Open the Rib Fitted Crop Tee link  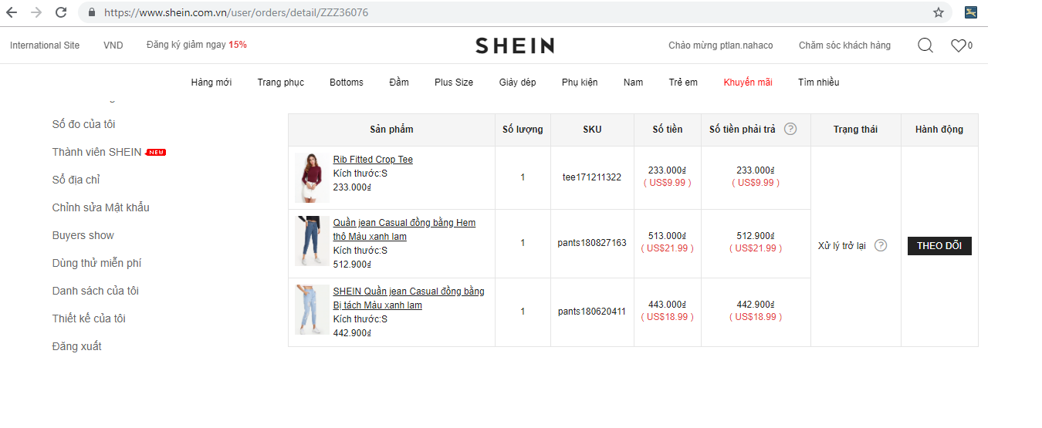(x=373, y=160)
